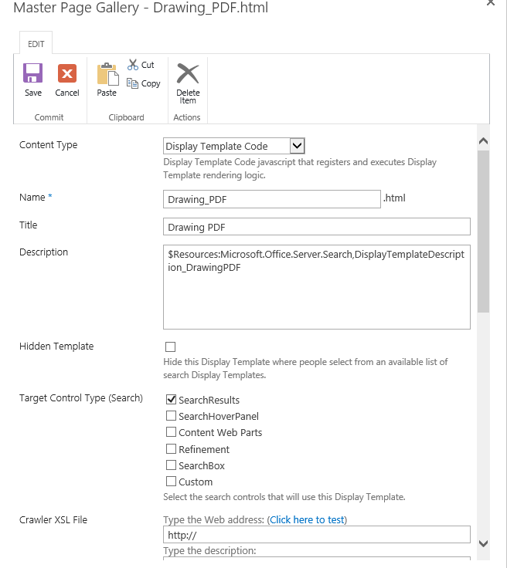Check the SearchHoverPanel option
The height and width of the screenshot is (568, 507).
pyautogui.click(x=171, y=415)
